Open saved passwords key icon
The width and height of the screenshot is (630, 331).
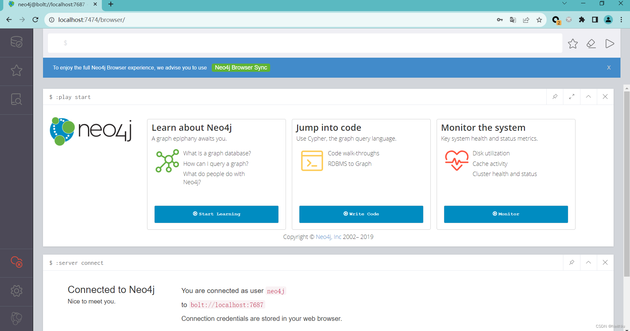(500, 20)
